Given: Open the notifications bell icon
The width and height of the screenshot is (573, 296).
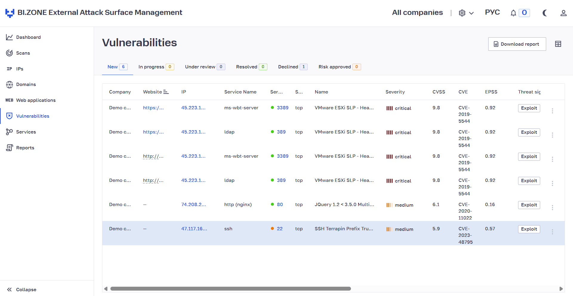Looking at the screenshot, I should [x=513, y=13].
